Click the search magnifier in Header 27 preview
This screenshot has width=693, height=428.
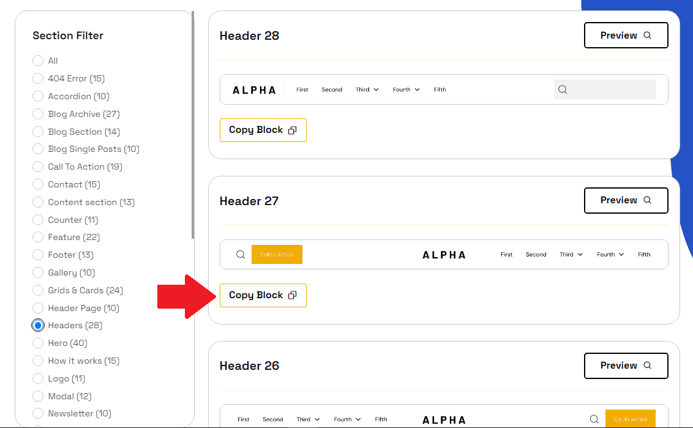(x=241, y=254)
